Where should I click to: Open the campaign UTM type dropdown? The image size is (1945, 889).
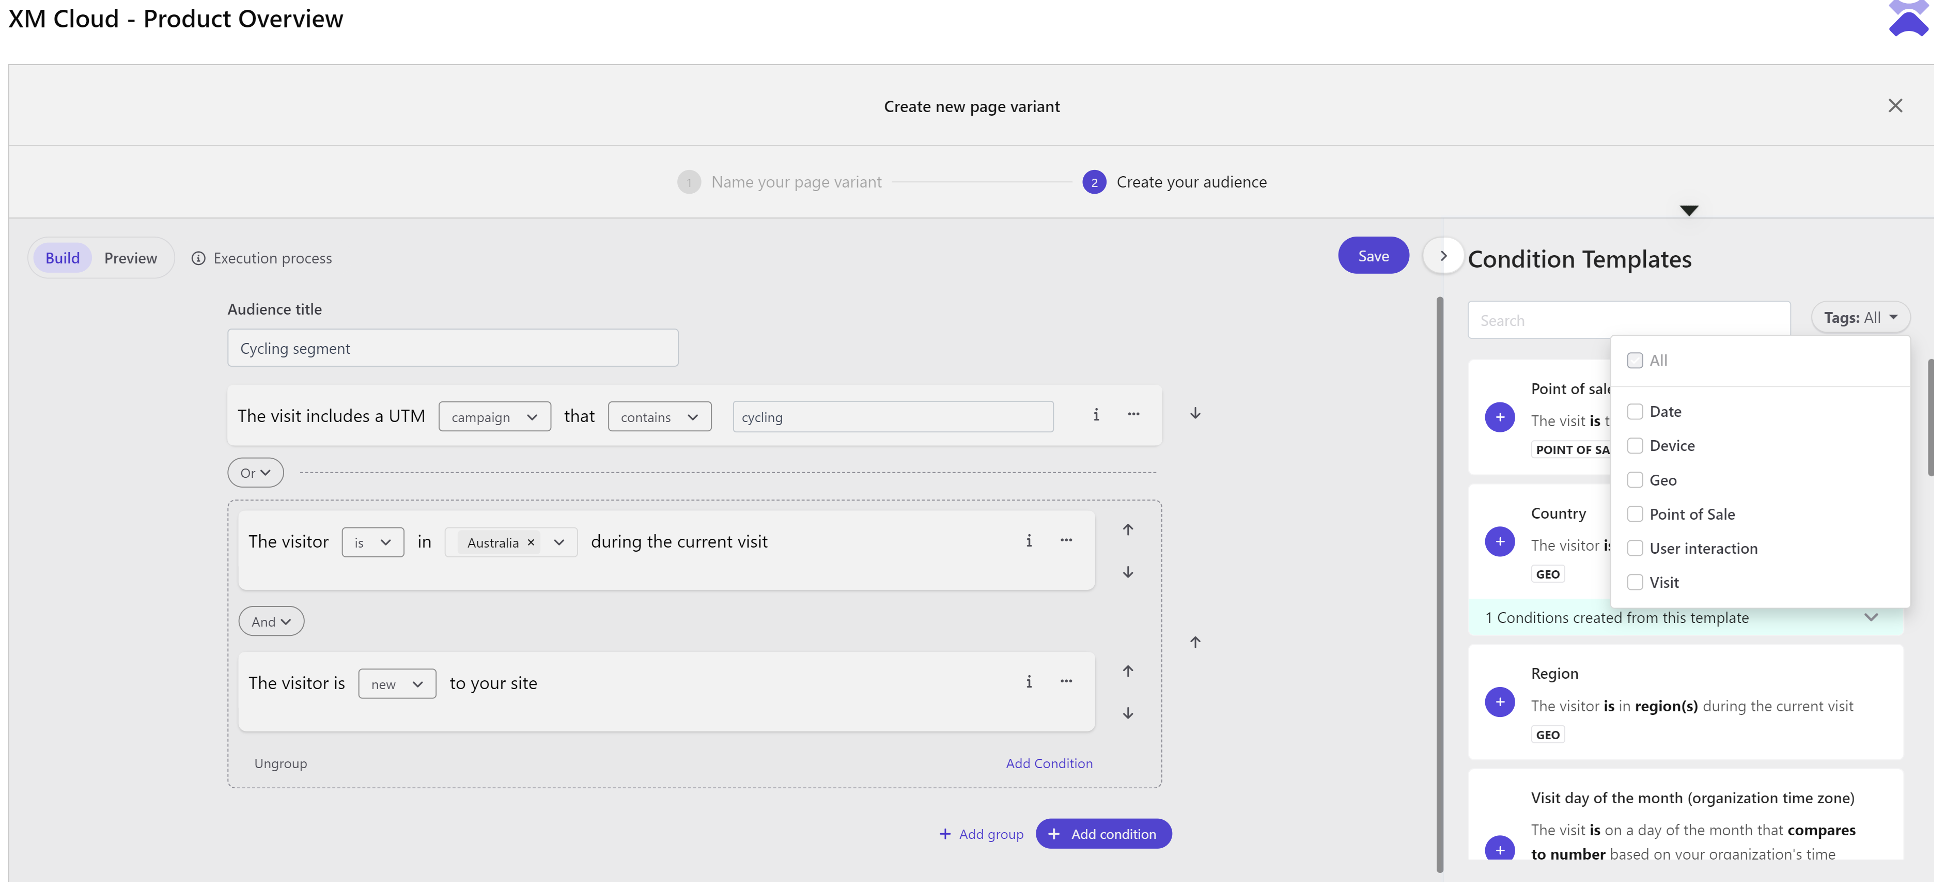(494, 417)
